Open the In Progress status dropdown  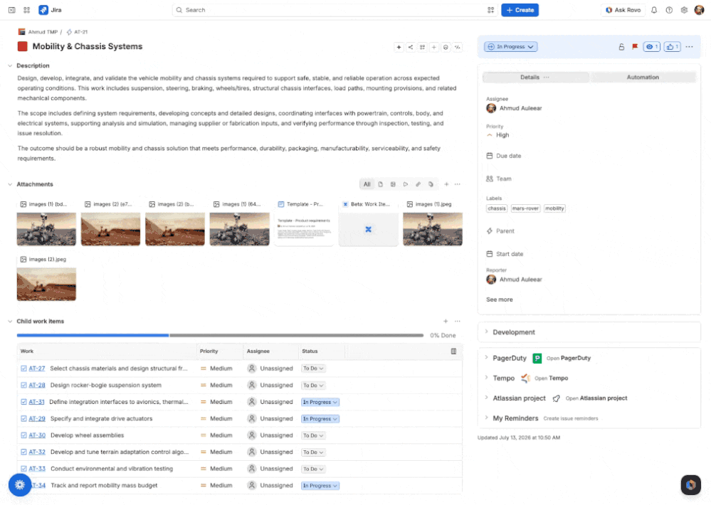tap(511, 47)
